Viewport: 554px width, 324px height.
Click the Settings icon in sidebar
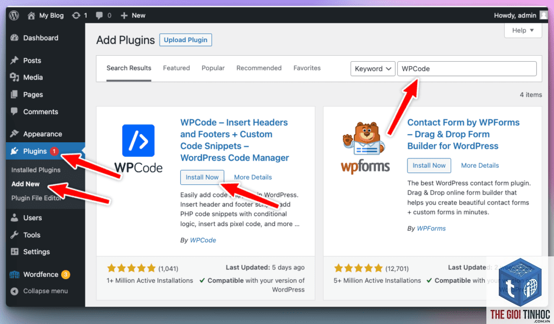coord(15,252)
